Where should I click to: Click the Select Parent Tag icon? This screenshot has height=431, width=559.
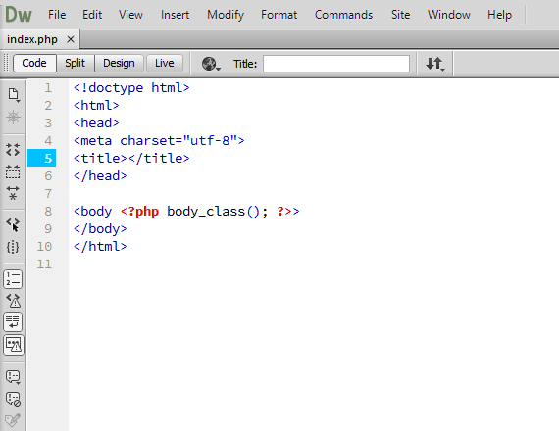(x=13, y=225)
